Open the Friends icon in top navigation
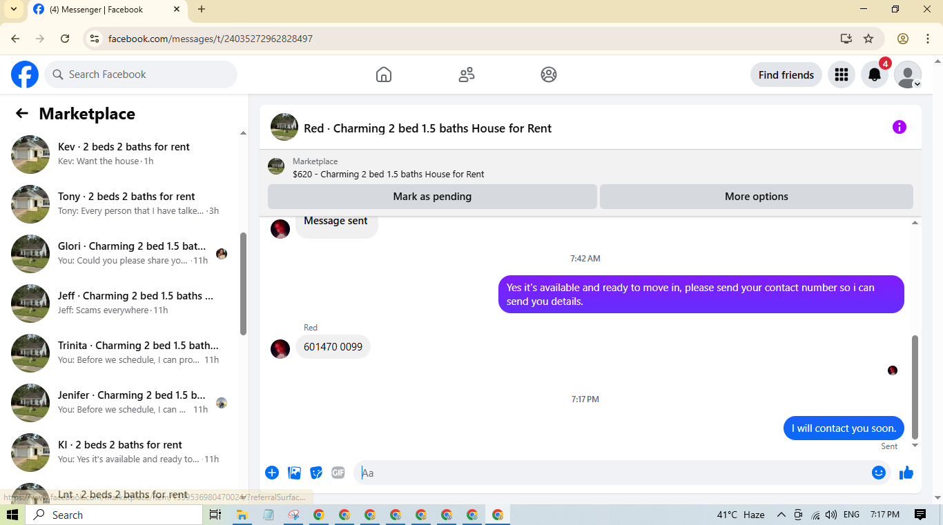This screenshot has width=943, height=525. (x=467, y=75)
